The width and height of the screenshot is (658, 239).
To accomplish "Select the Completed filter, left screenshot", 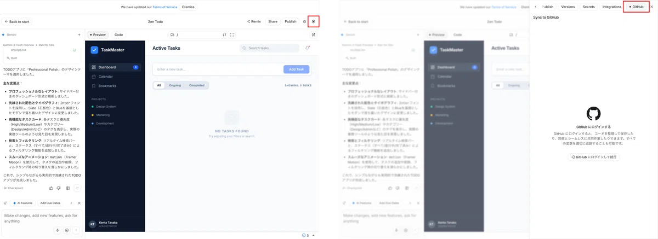I will pos(197,85).
